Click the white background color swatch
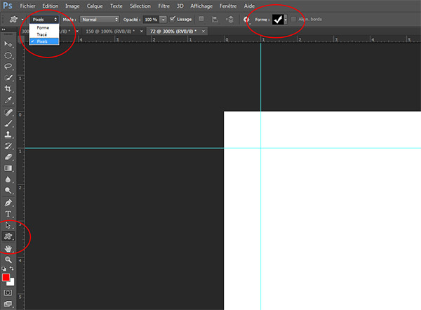This screenshot has height=310, width=421. click(x=11, y=283)
